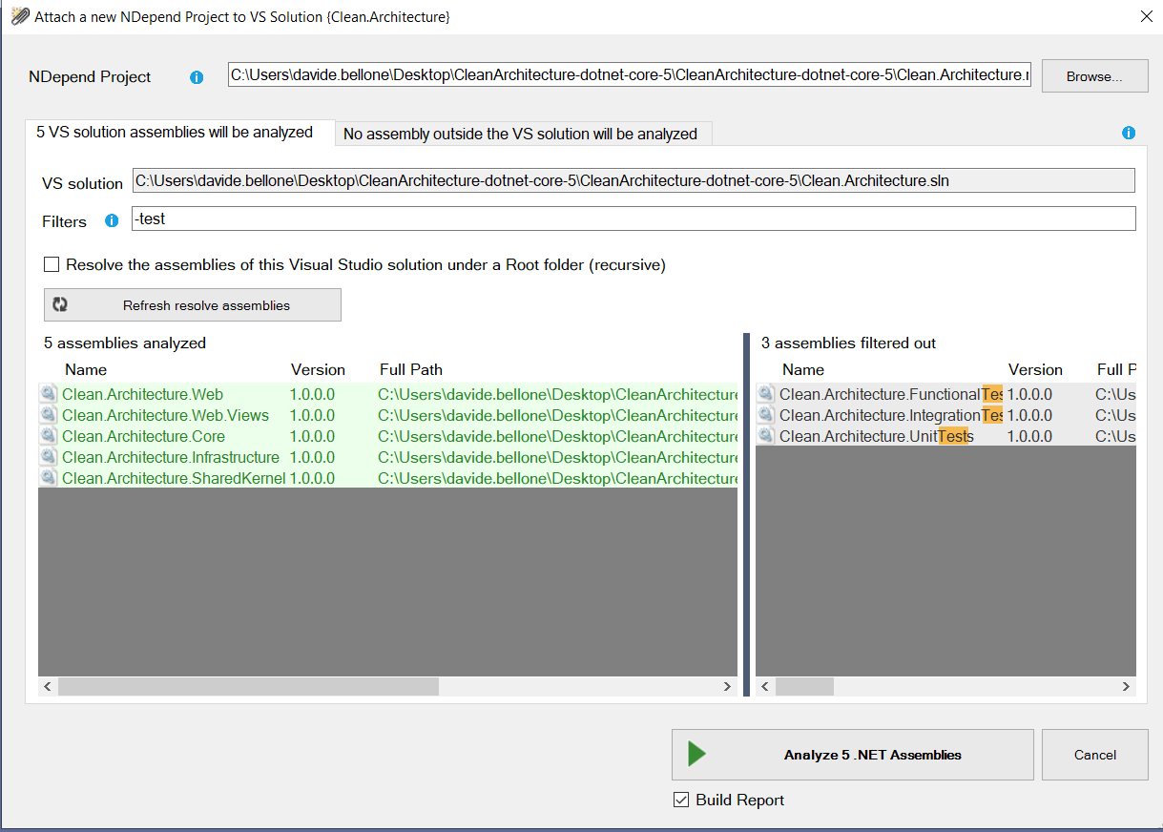The height and width of the screenshot is (832, 1163).
Task: Start Analyze 5 .NET Assemblies
Action: (x=852, y=755)
